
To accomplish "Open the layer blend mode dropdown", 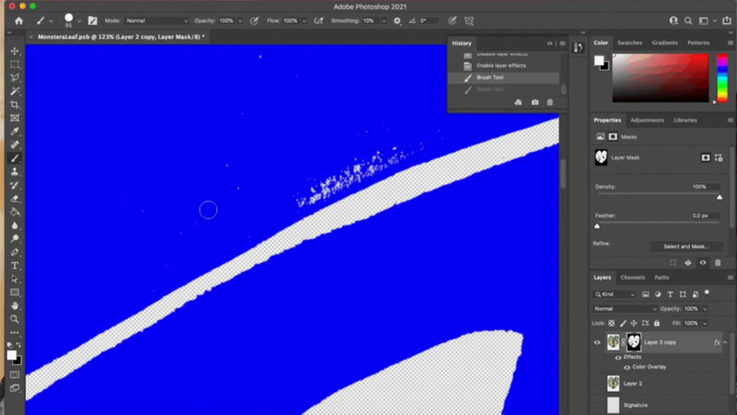I will pos(624,308).
